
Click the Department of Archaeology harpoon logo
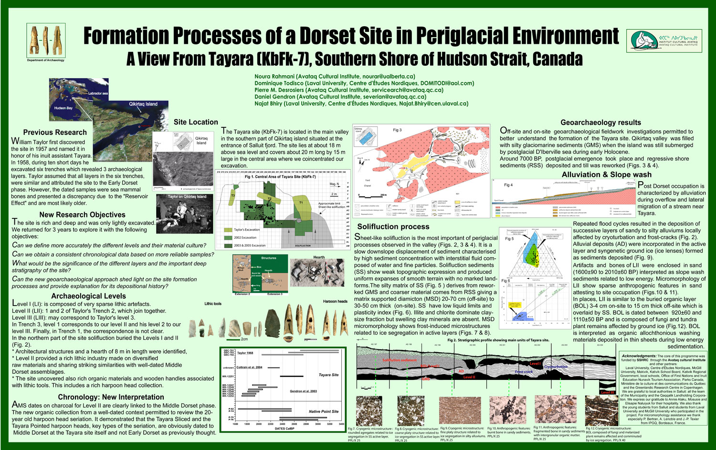coord(46,41)
